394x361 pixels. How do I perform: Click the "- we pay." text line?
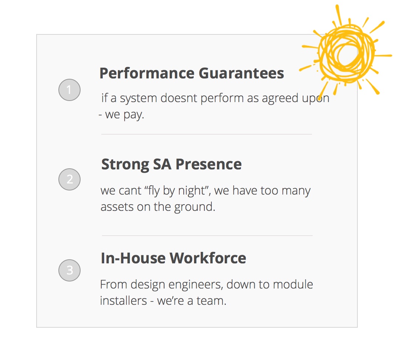[x=121, y=115]
